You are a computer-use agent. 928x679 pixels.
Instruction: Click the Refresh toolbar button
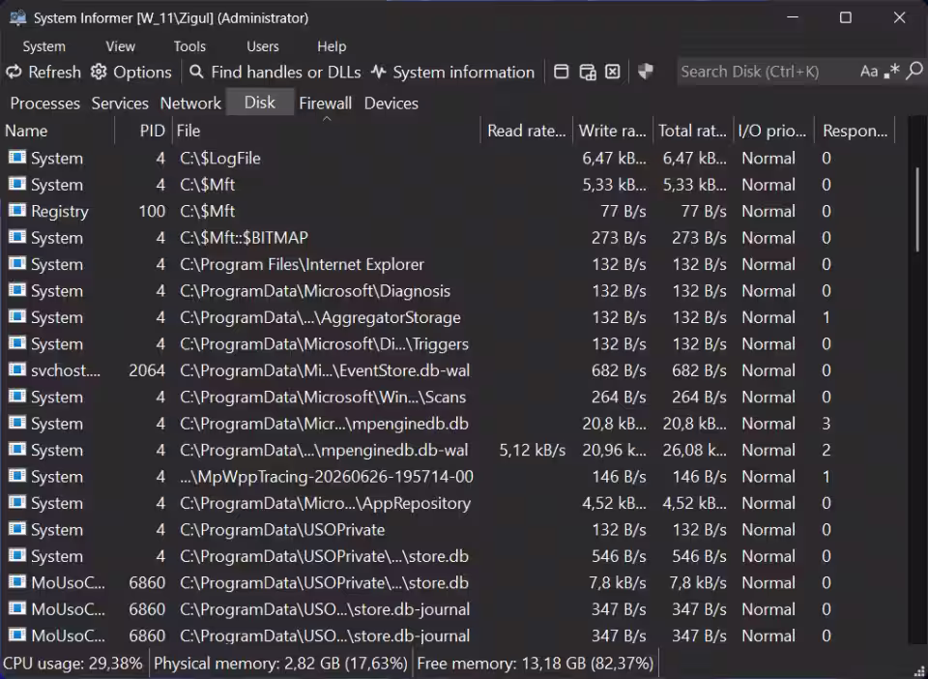click(x=43, y=73)
